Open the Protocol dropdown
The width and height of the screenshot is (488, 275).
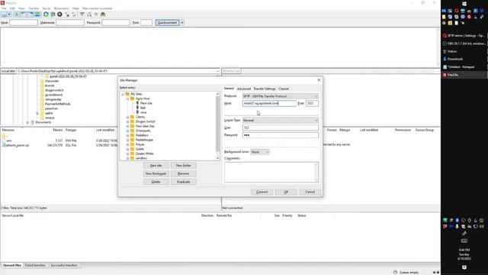click(x=281, y=96)
